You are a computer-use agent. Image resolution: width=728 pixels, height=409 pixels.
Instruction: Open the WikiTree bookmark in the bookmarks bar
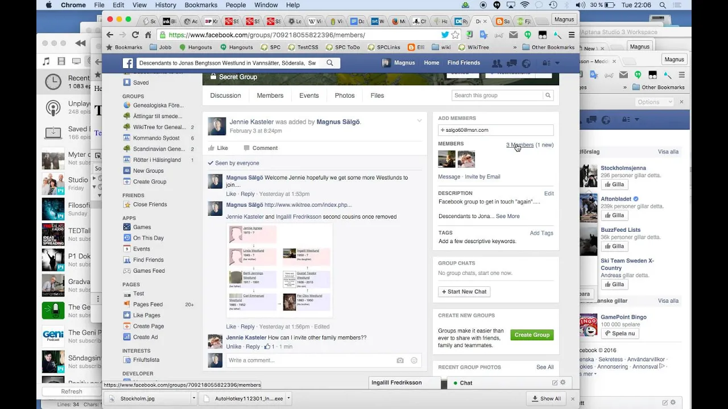point(474,48)
